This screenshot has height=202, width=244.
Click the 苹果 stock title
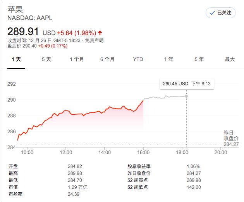[14, 10]
